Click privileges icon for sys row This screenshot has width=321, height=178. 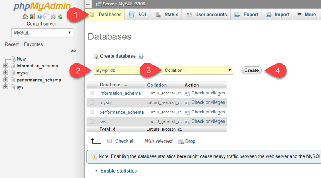[x=187, y=122]
